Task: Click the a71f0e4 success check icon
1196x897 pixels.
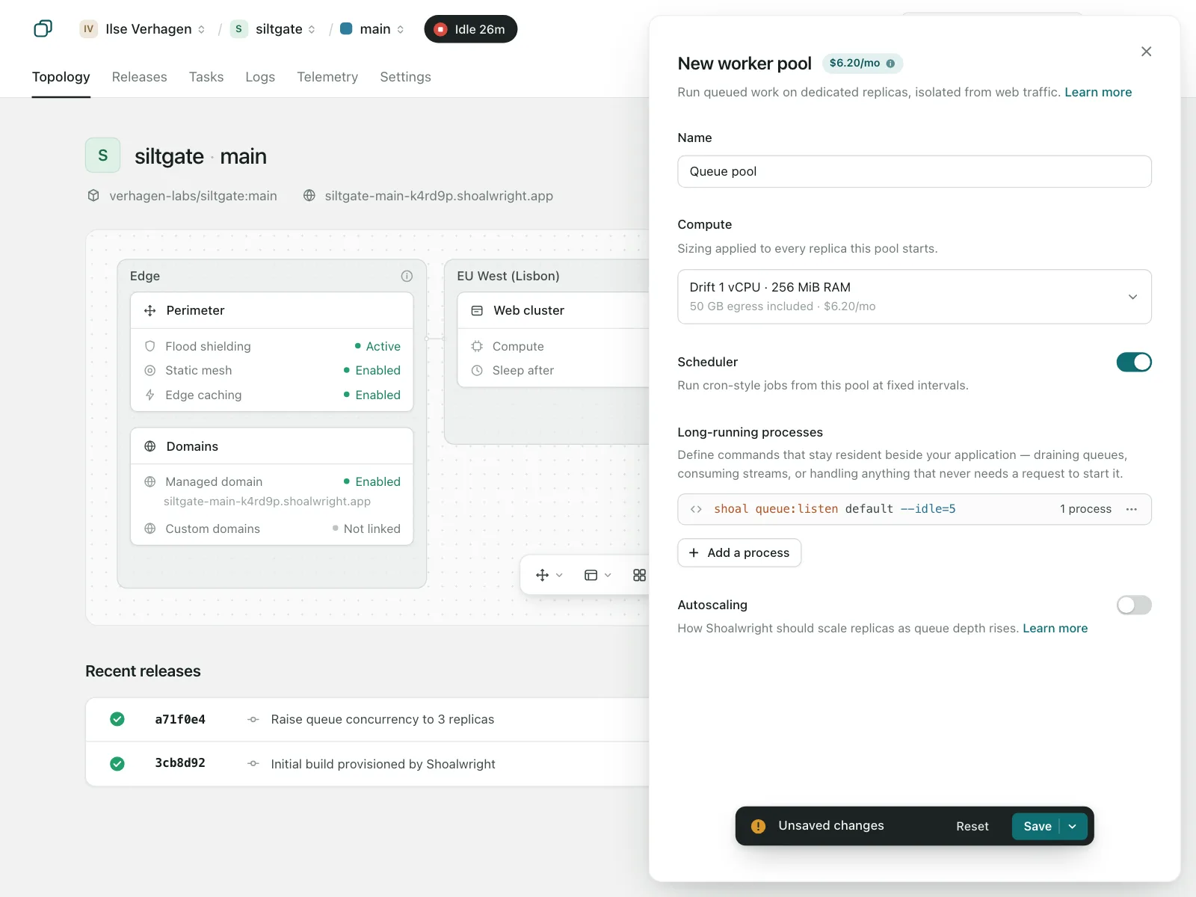Action: point(117,719)
